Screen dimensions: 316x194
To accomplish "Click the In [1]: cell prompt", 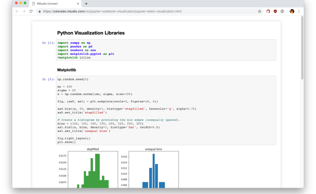I will (48, 43).
